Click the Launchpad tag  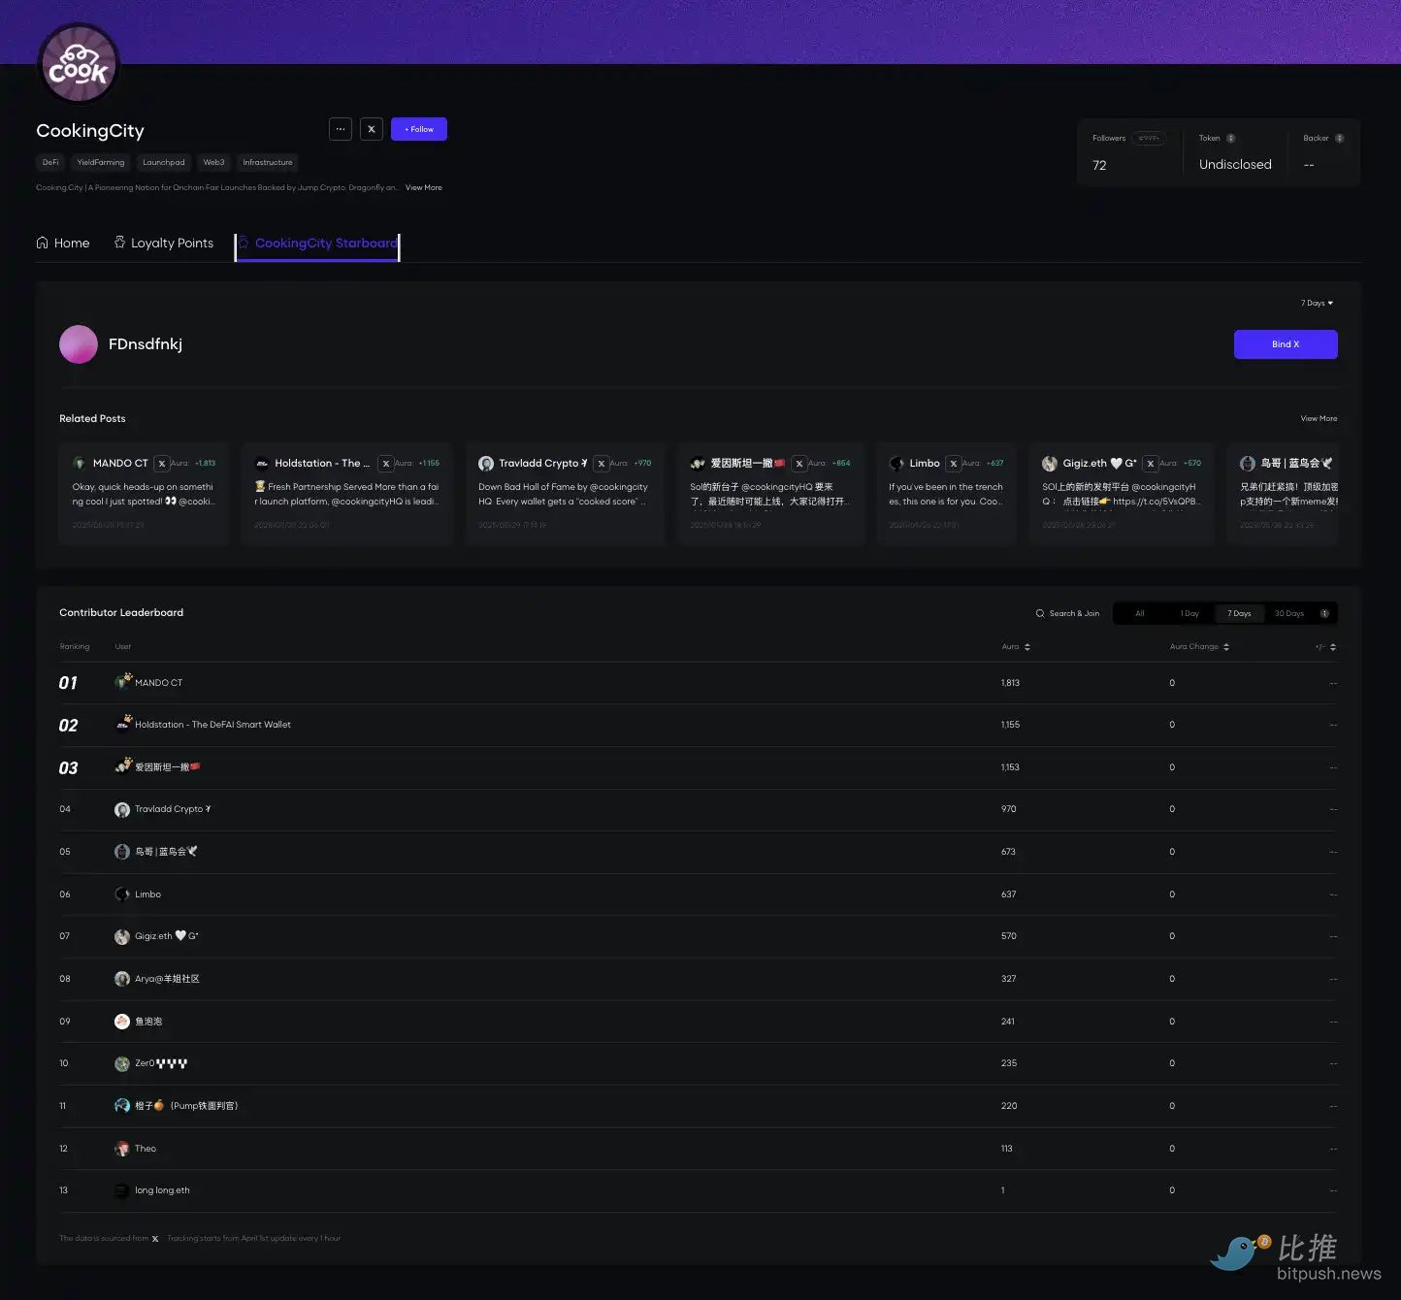click(163, 162)
